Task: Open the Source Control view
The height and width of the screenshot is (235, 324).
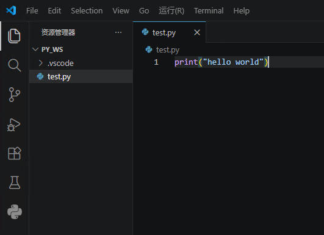Action: (14, 95)
